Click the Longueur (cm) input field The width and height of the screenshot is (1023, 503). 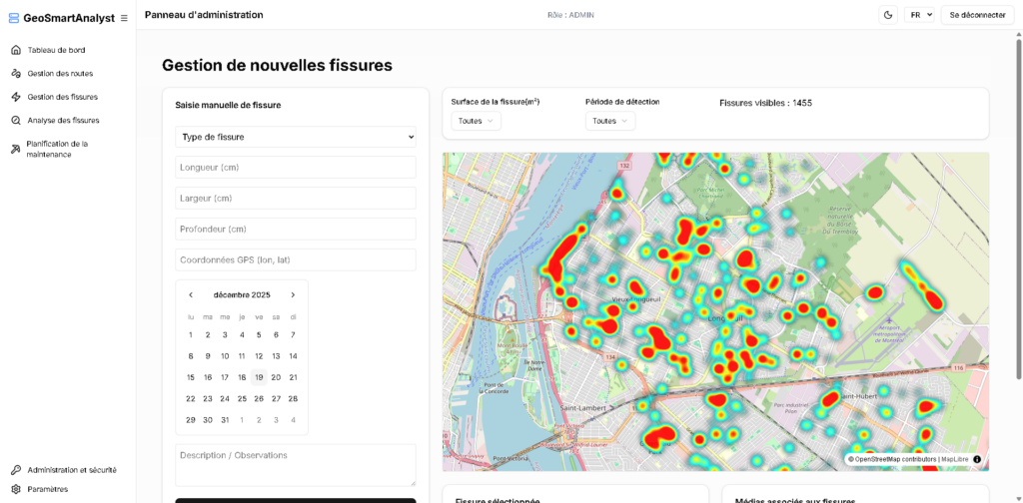pos(295,168)
